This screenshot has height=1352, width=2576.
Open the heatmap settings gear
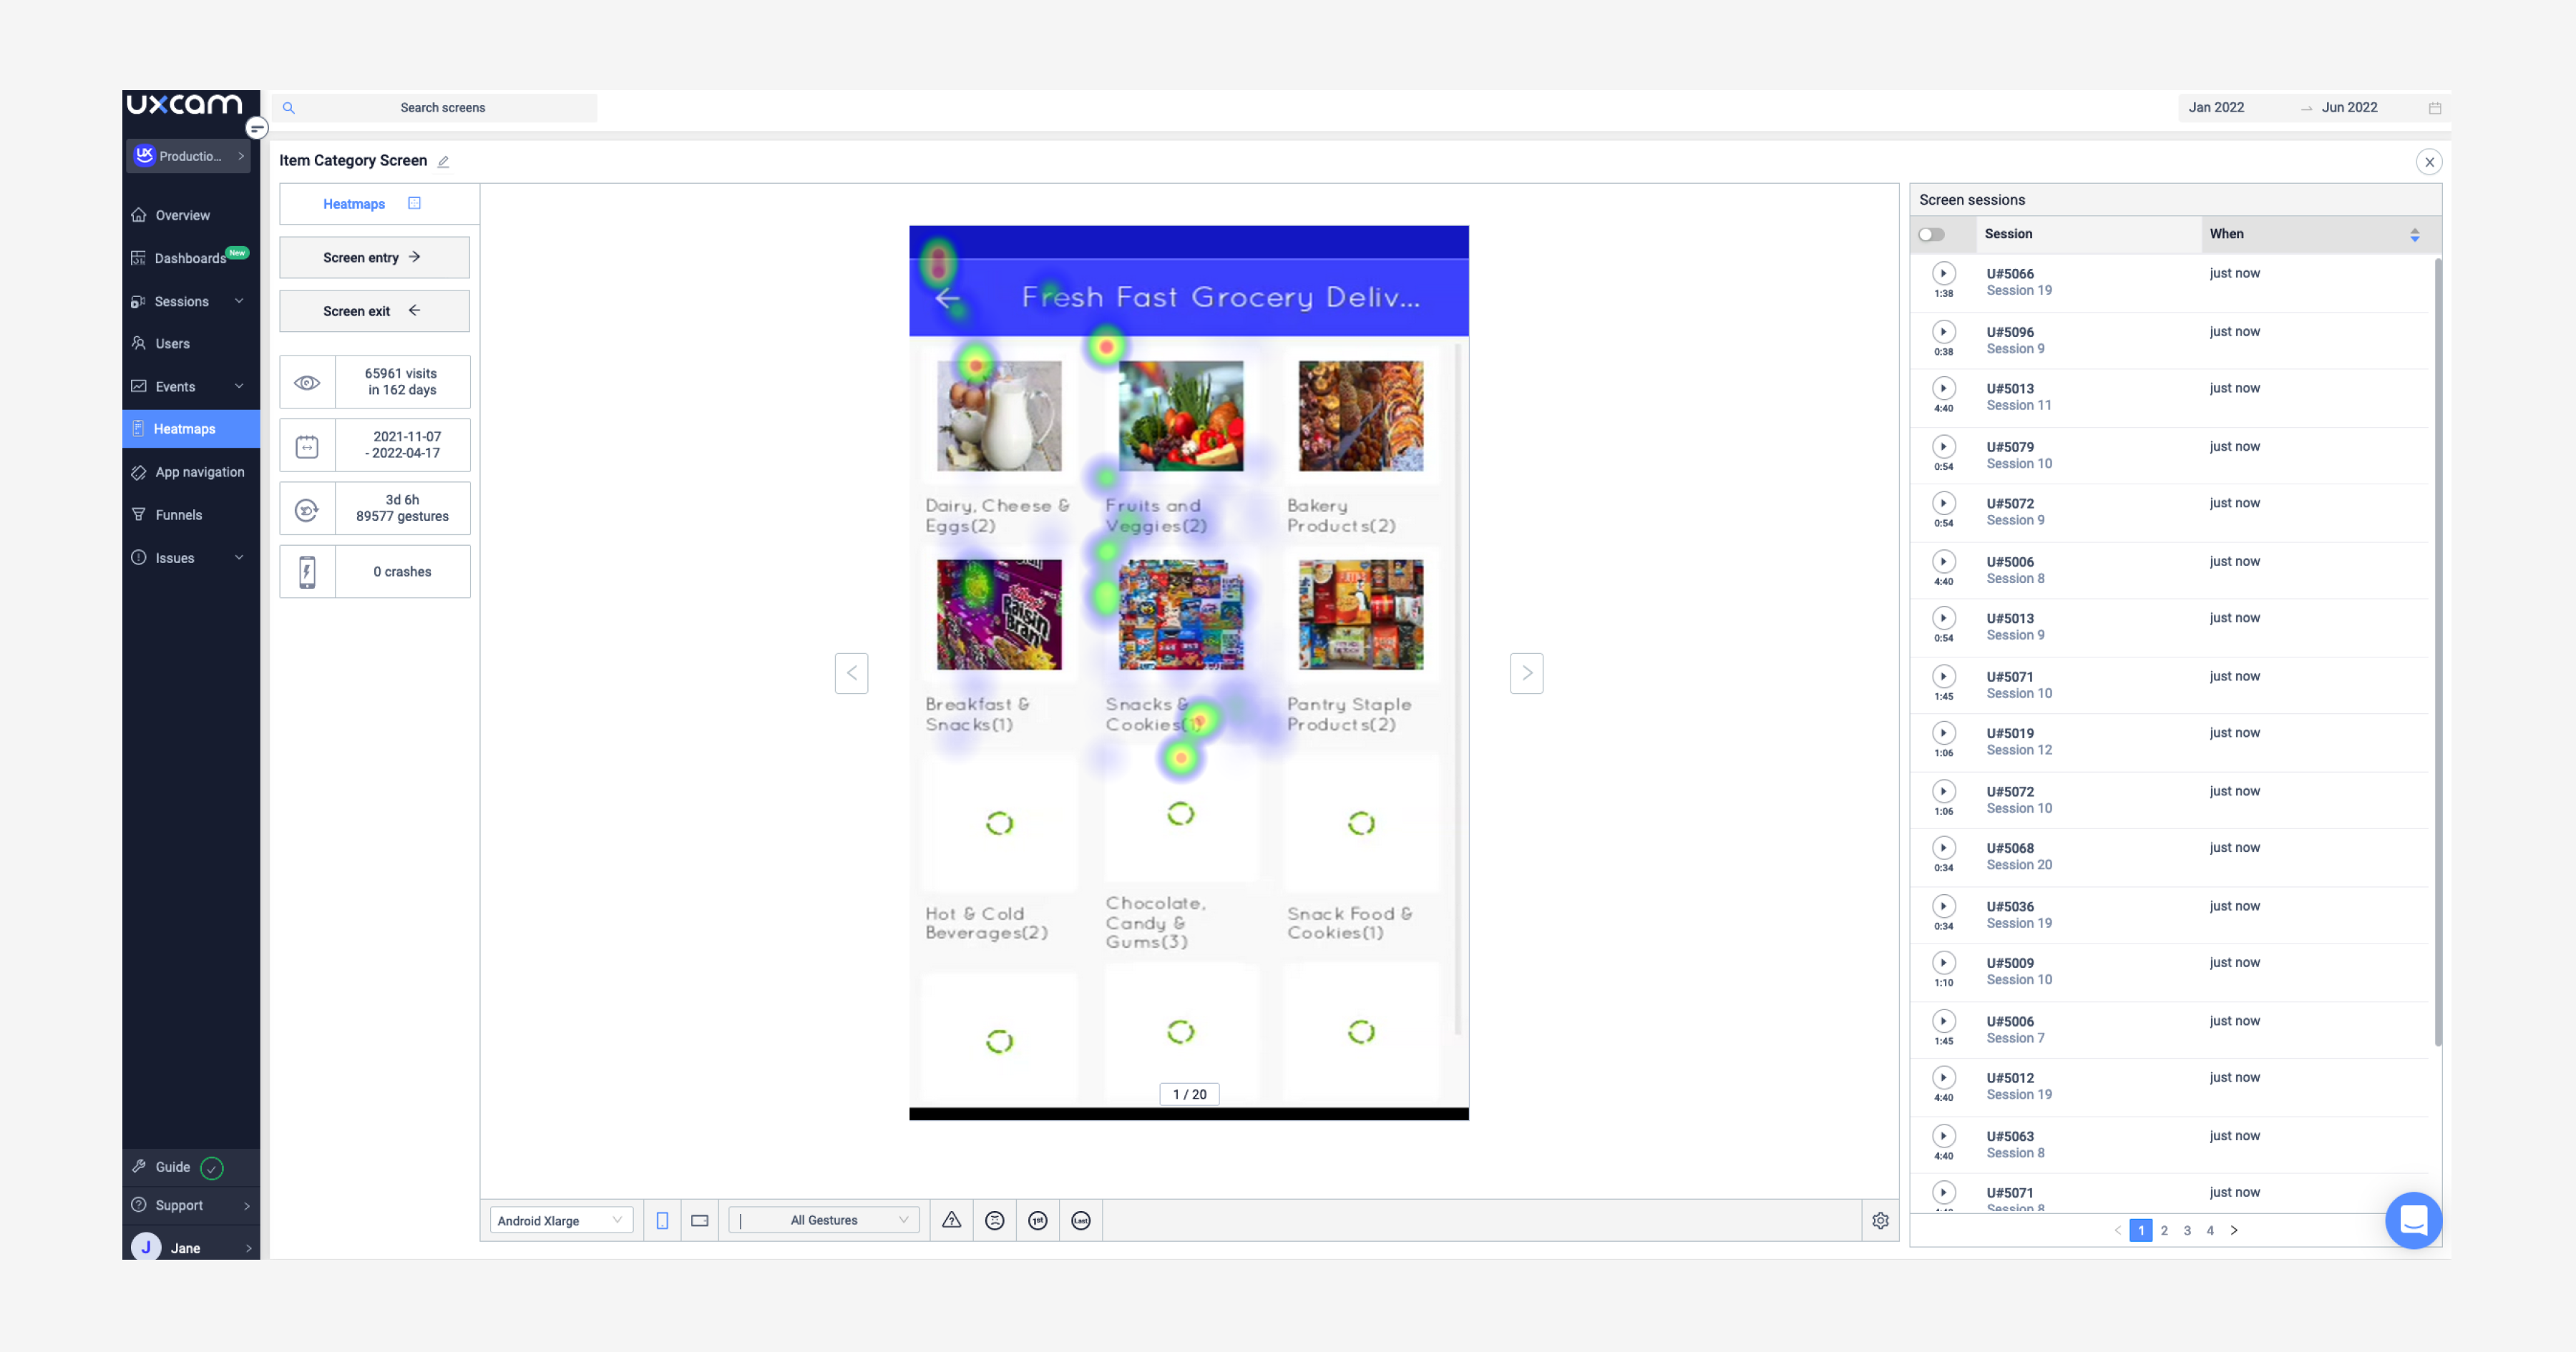click(1880, 1220)
